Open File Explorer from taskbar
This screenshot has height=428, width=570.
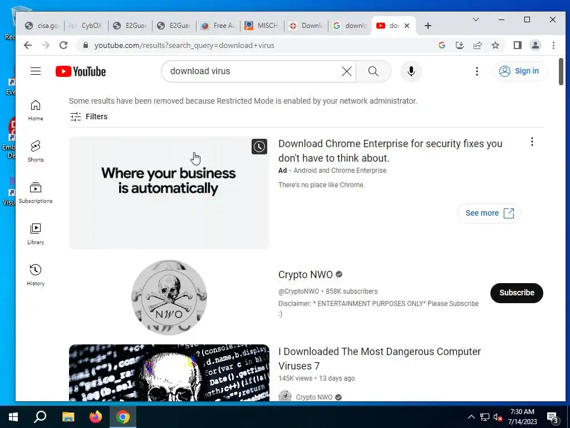(68, 417)
